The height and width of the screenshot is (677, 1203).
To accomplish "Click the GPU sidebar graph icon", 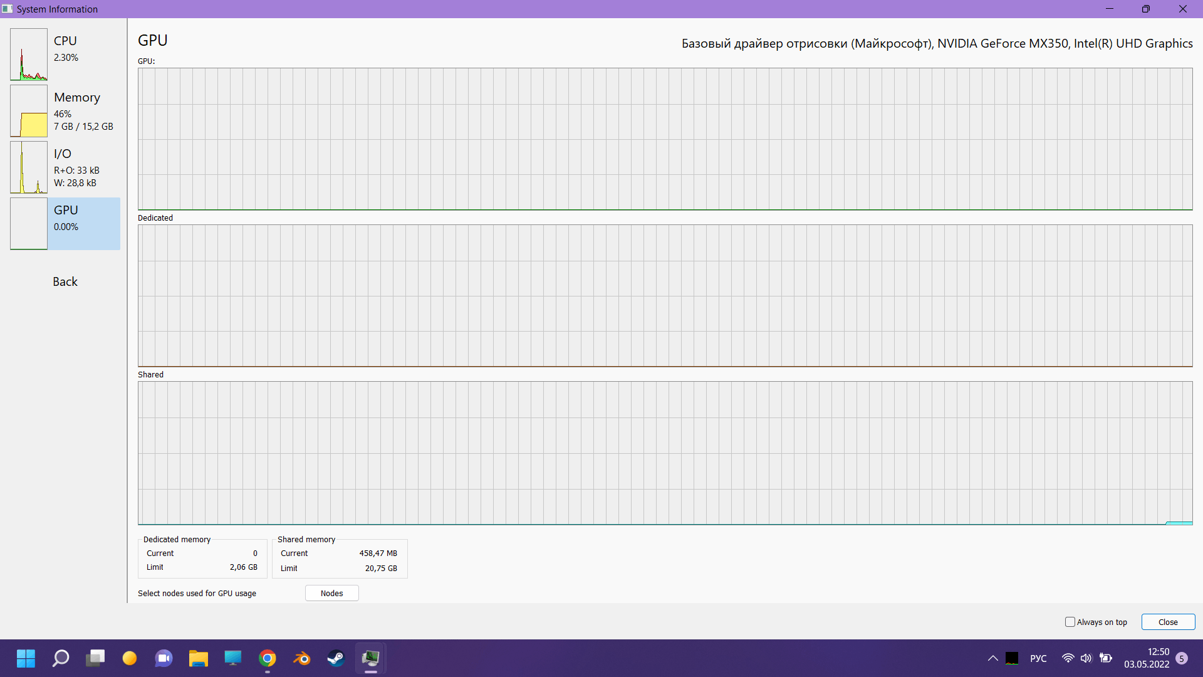I will click(x=29, y=224).
